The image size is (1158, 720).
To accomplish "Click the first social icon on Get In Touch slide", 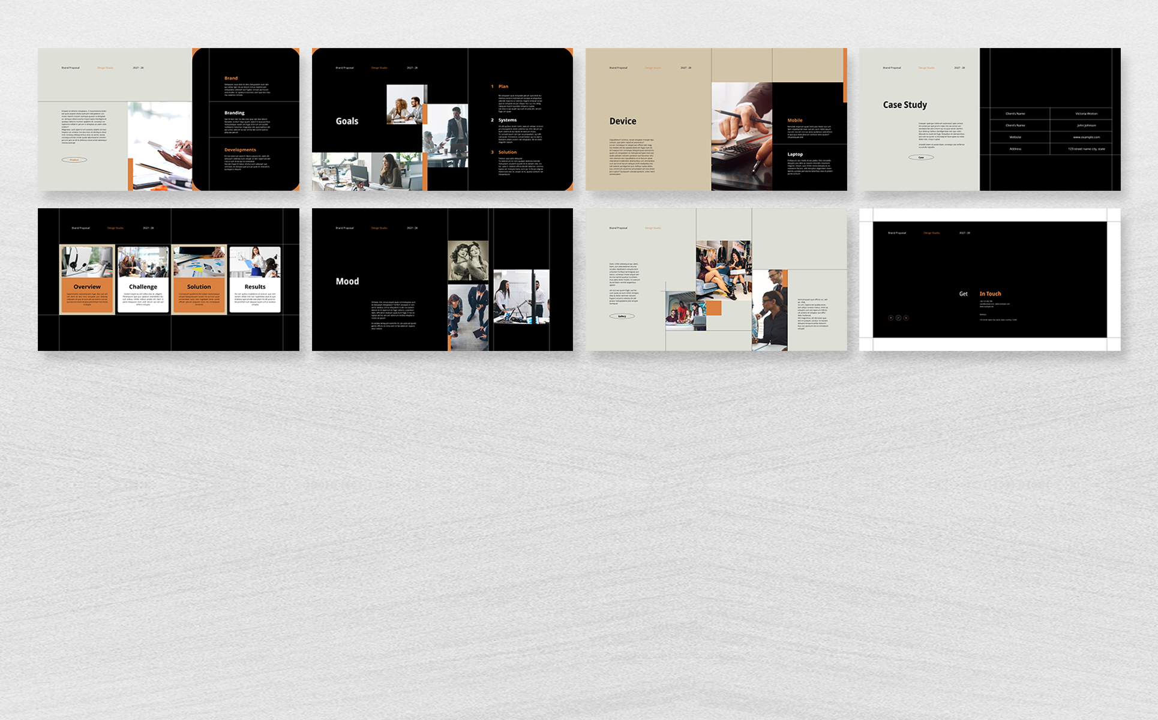I will [x=890, y=318].
